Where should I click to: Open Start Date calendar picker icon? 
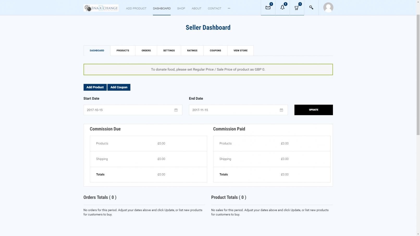coord(176,110)
